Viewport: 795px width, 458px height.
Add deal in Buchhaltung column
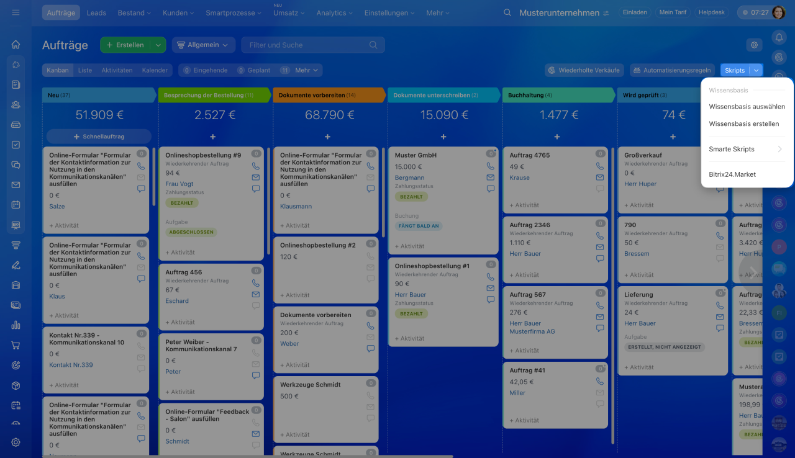pyautogui.click(x=557, y=137)
